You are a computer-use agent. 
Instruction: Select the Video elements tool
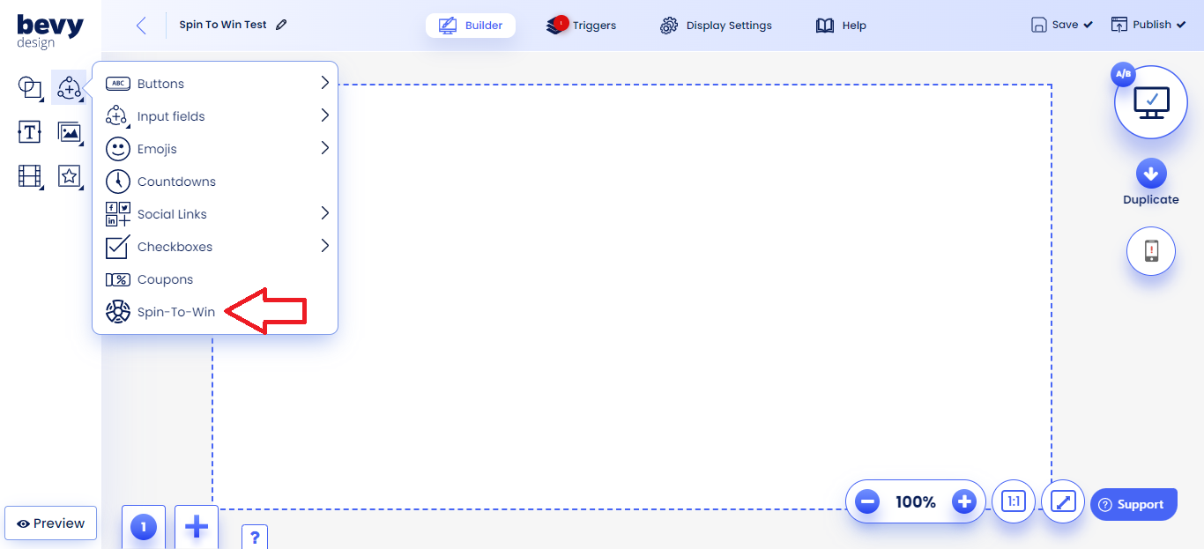(30, 176)
